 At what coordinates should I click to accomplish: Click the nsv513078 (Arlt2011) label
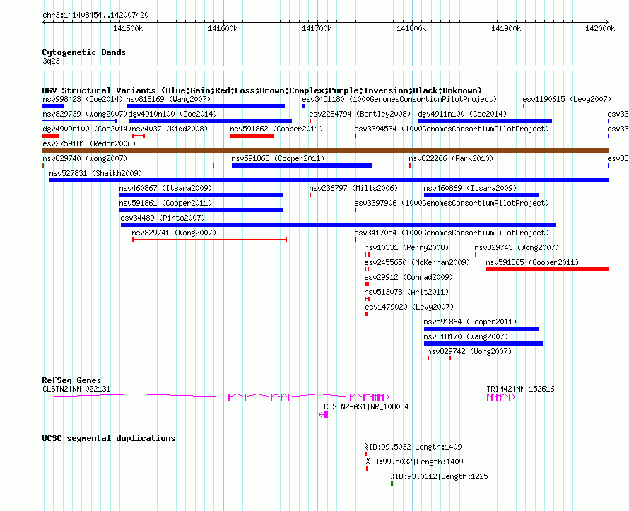click(x=407, y=292)
